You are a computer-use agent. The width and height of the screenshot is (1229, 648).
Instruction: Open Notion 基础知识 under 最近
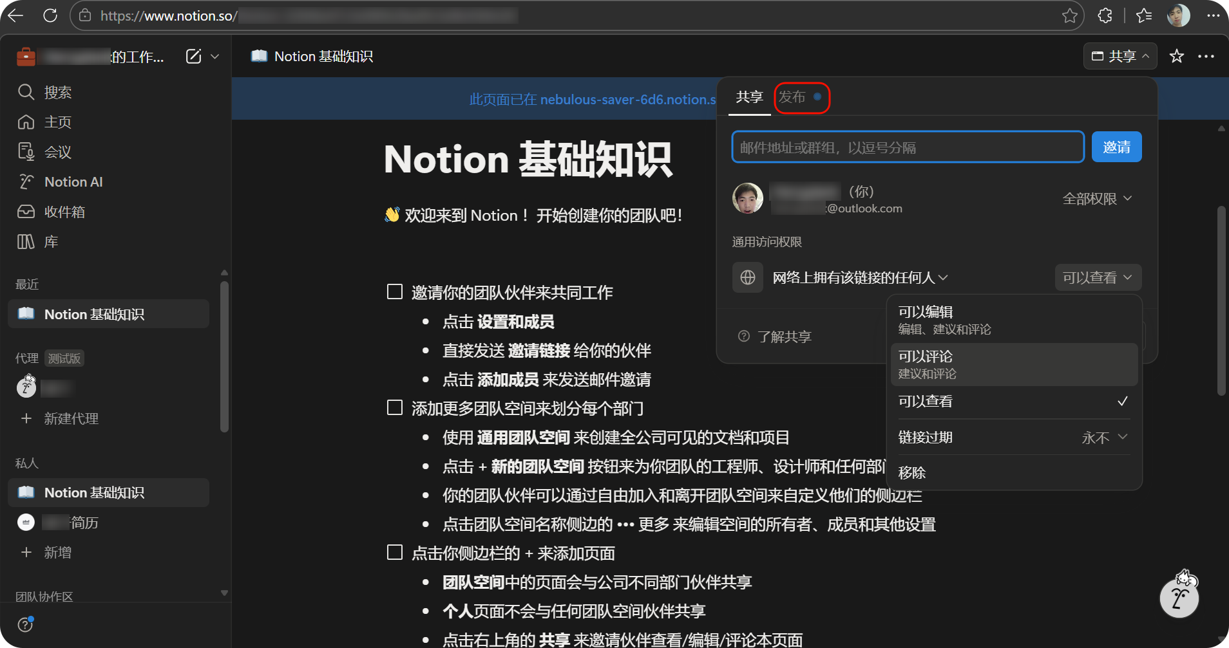[108, 314]
